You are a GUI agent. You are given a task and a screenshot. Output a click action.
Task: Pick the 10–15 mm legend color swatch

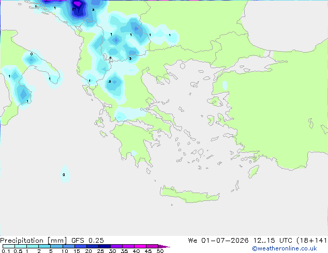tap(68, 246)
